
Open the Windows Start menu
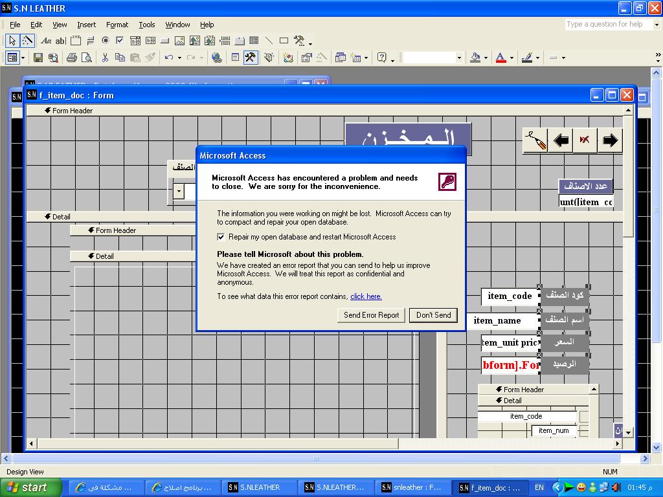(x=30, y=487)
